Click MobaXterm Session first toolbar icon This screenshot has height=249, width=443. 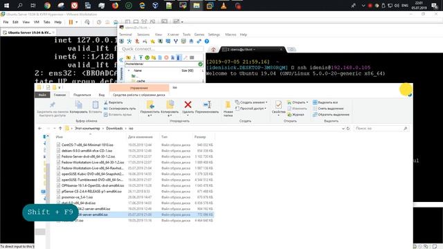pyautogui.click(x=122, y=41)
